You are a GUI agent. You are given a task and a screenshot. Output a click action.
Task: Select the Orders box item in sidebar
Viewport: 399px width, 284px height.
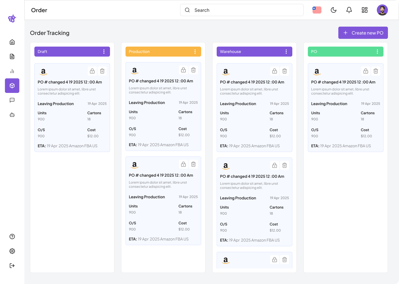click(x=12, y=86)
